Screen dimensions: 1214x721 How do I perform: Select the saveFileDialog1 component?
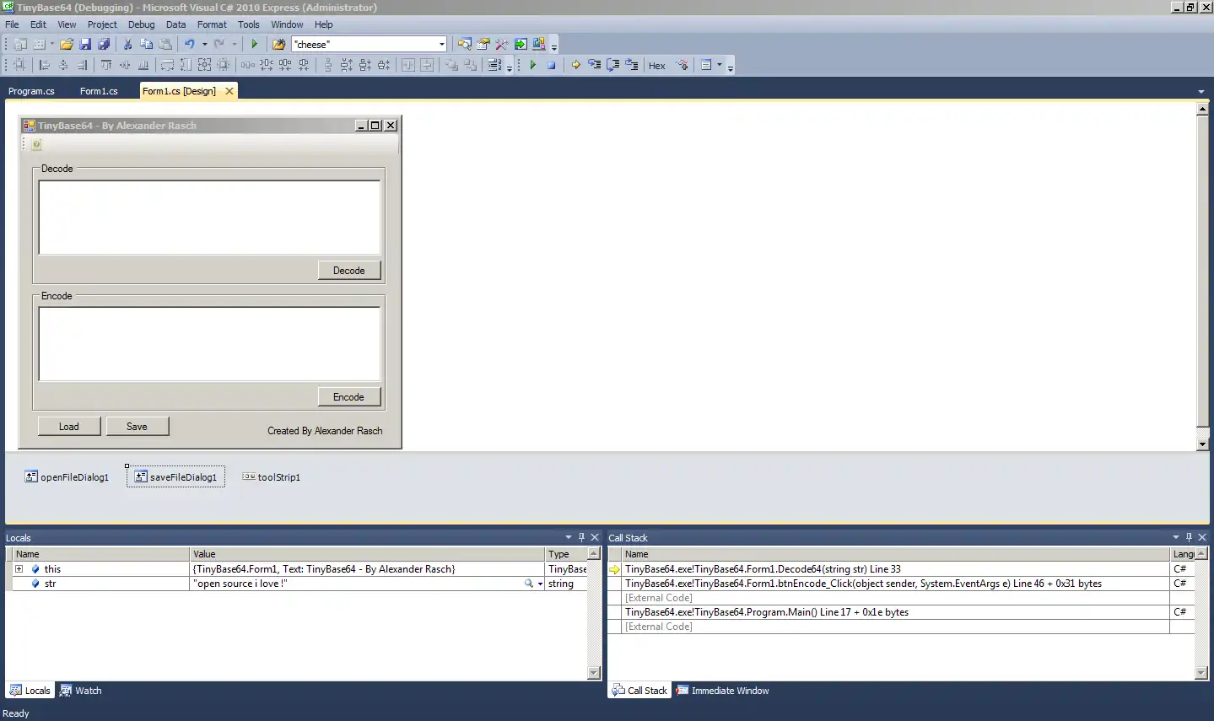pyautogui.click(x=175, y=476)
